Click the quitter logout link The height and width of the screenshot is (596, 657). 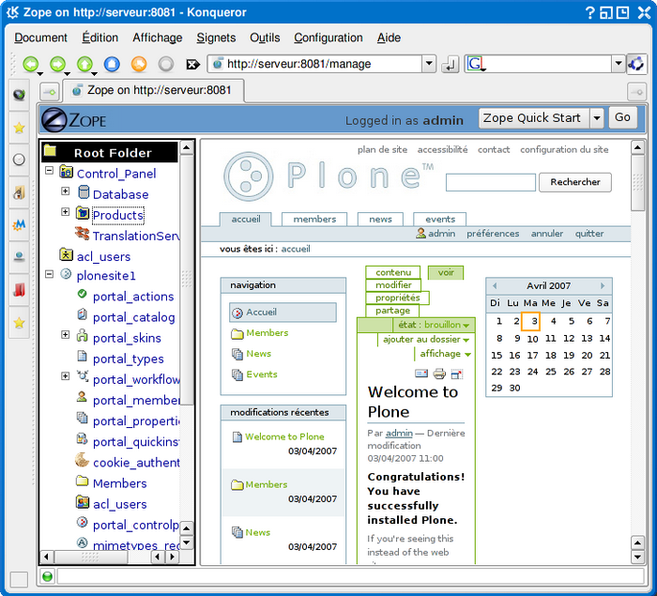coord(589,234)
